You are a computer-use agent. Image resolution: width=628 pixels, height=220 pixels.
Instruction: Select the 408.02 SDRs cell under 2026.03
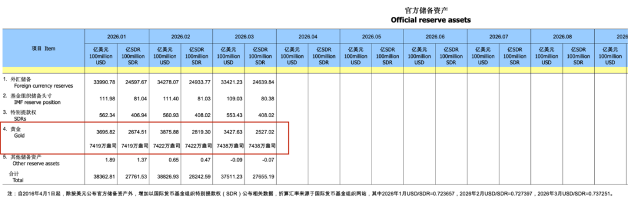(266, 116)
